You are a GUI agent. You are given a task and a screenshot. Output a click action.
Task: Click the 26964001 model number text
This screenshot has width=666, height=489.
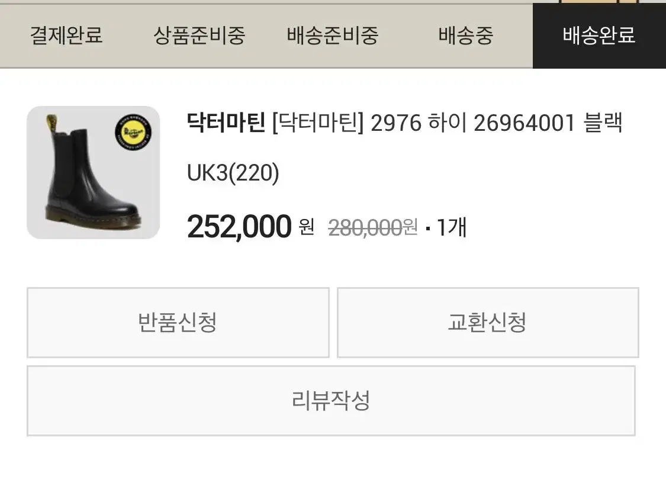pos(524,123)
